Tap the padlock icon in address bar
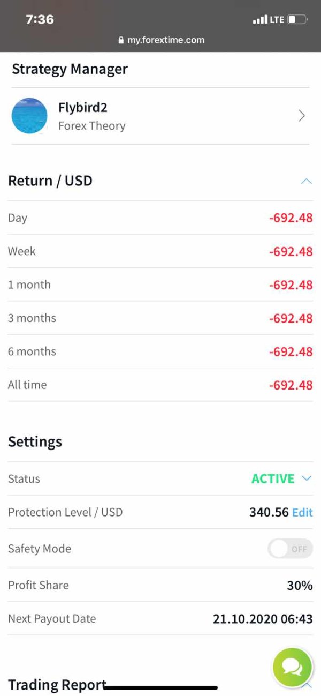Image resolution: width=321 pixels, height=696 pixels. (x=121, y=40)
